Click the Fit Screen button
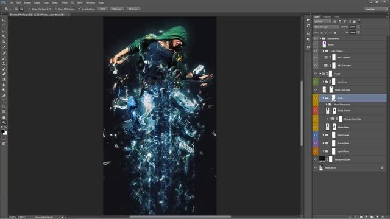The image size is (390, 219). tap(116, 9)
